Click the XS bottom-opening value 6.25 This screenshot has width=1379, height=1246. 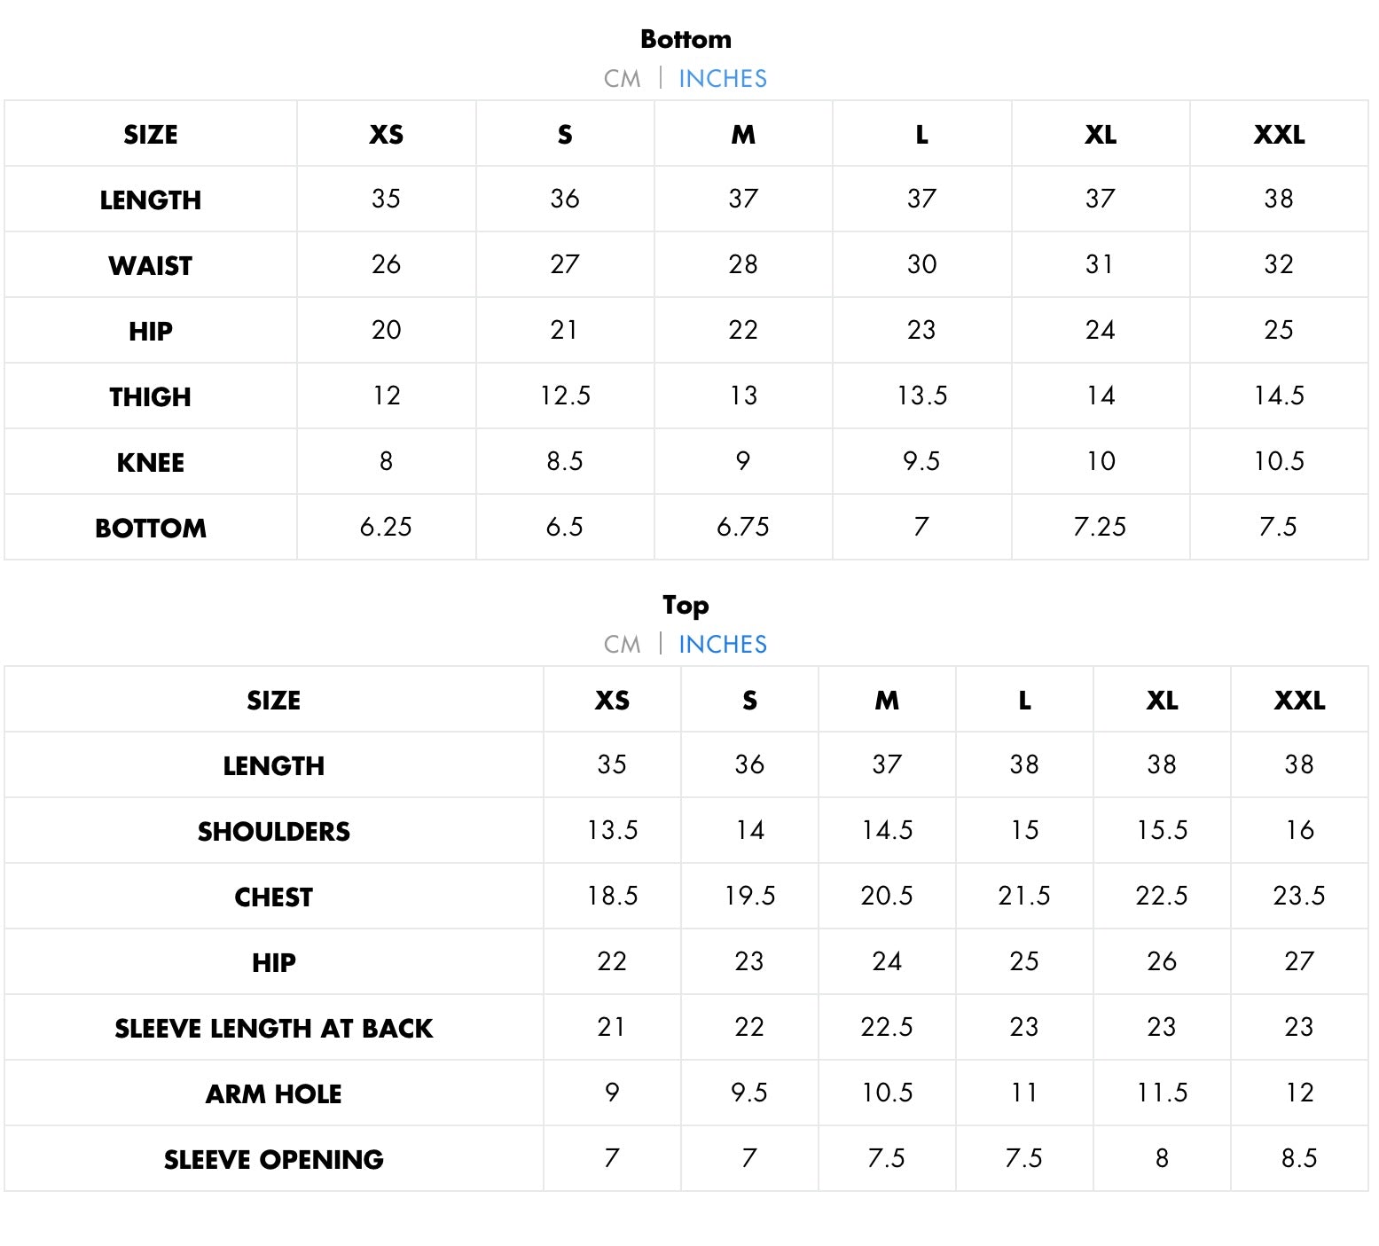pyautogui.click(x=386, y=527)
